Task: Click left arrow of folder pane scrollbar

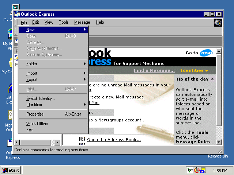Action: coord(17,143)
